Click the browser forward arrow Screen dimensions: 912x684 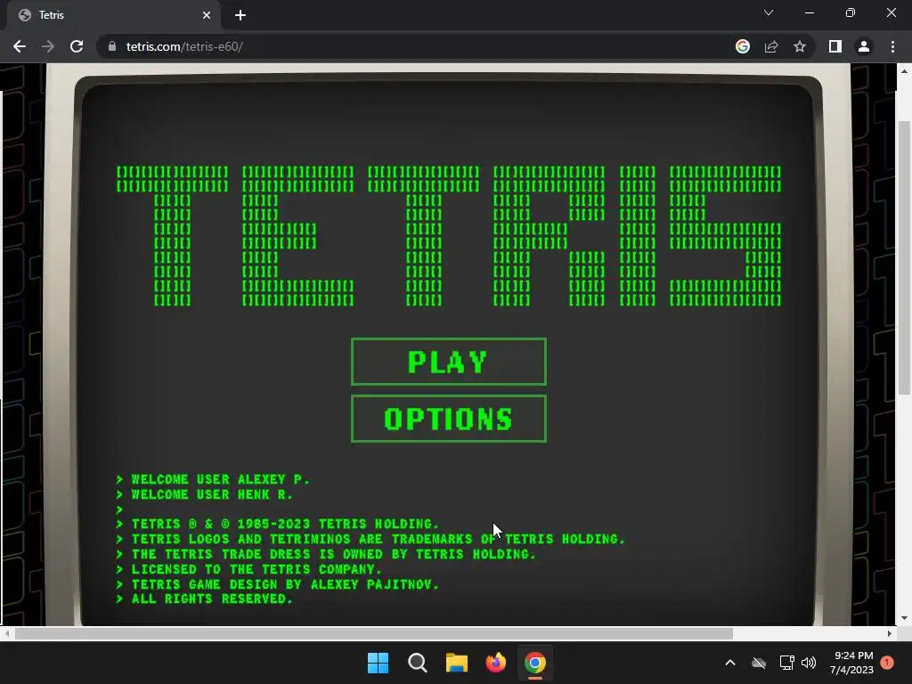point(48,46)
